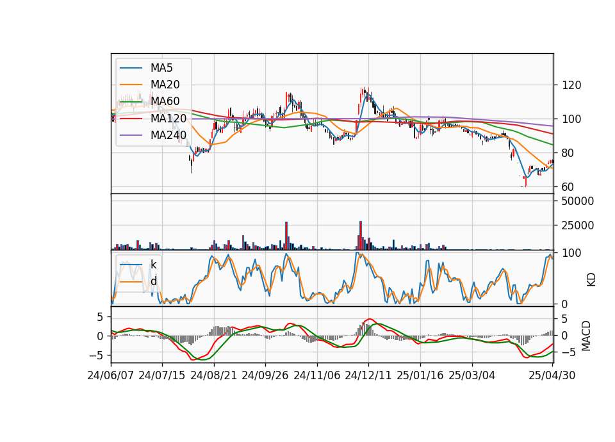The width and height of the screenshot is (615, 442).
Task: Click the 24/07/15 date label
Action: point(161,375)
